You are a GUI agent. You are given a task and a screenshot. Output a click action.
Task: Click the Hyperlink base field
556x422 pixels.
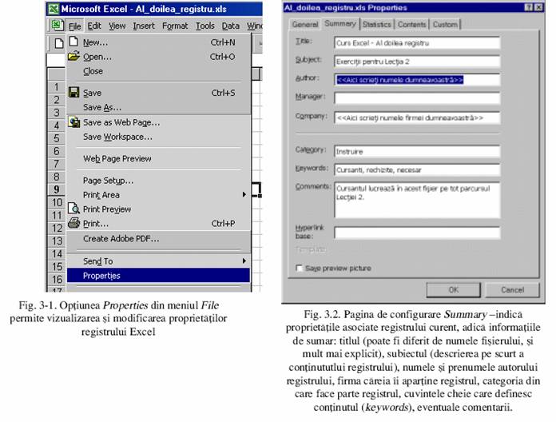tap(417, 233)
